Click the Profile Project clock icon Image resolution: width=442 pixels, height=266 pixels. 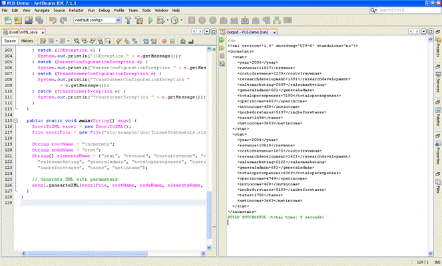[174, 20]
